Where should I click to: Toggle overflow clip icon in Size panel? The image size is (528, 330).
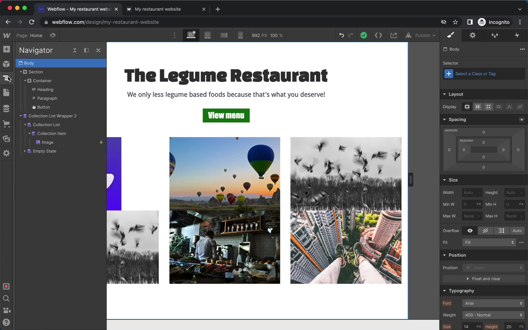coord(485,231)
